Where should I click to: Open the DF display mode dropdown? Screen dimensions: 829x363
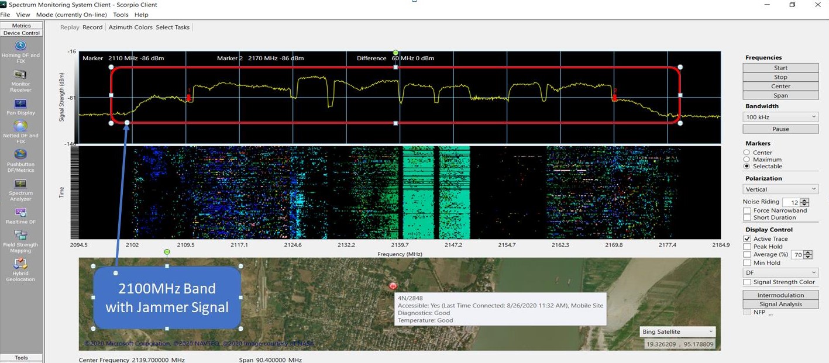[780, 273]
